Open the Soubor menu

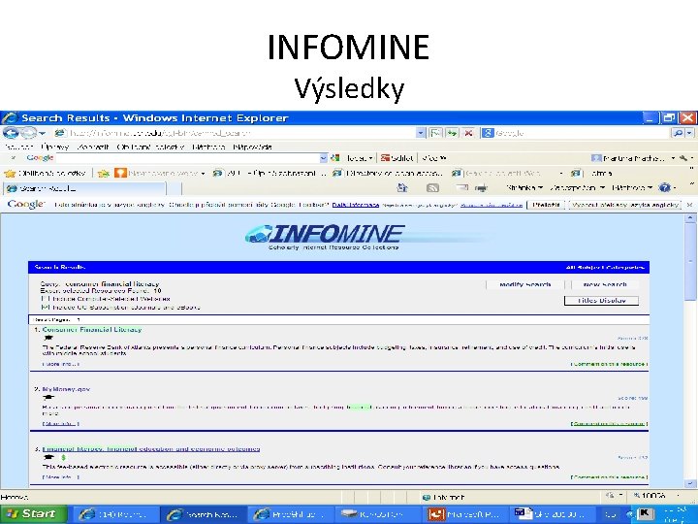[18, 147]
